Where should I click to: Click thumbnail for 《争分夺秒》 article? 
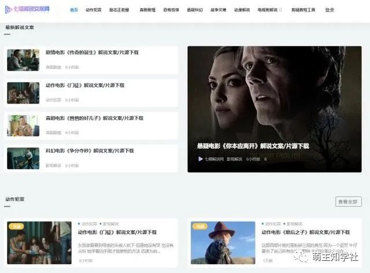tap(23, 158)
